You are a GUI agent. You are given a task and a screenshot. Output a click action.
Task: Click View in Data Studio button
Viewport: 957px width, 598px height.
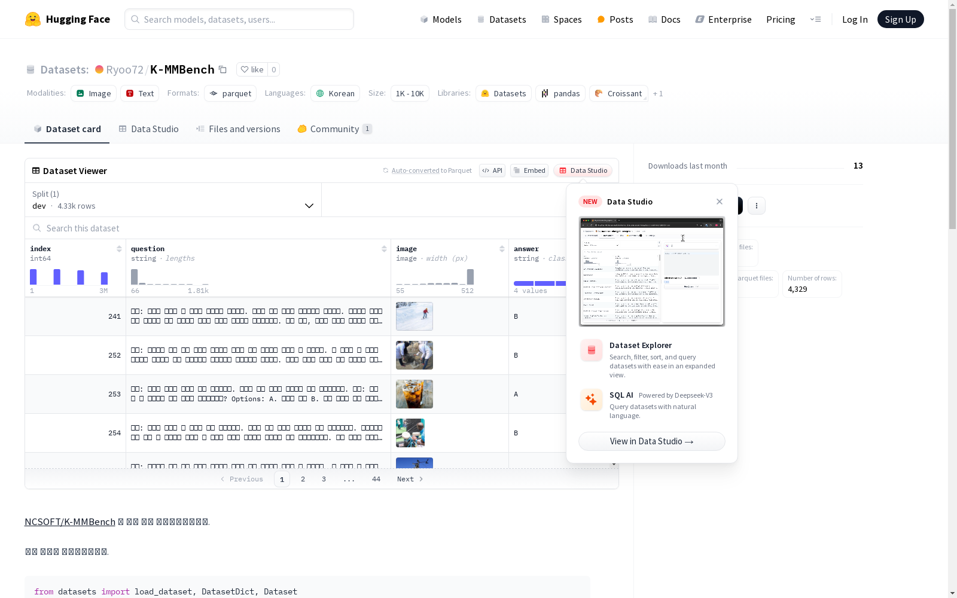[x=652, y=441]
